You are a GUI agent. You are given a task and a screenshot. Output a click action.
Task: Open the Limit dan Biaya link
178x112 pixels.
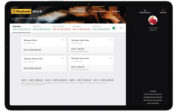(153, 103)
